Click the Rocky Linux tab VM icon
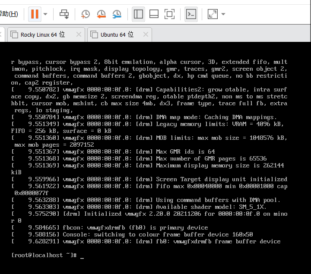 point(14,35)
